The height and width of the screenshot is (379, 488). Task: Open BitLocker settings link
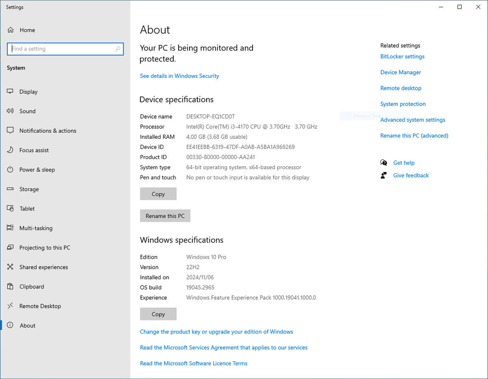(402, 57)
